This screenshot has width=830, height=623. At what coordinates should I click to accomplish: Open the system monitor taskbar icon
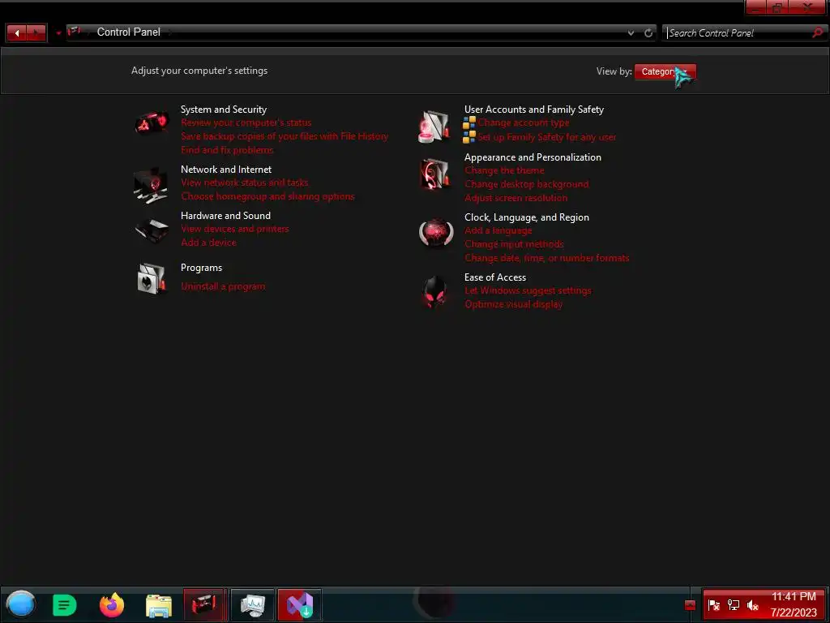pos(253,604)
